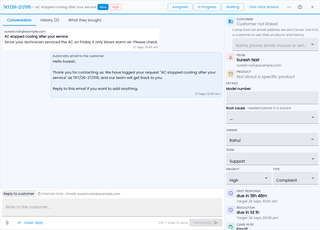Click 'Ctrl + Enter to send' hint
This screenshot has width=320, height=230.
point(173,223)
